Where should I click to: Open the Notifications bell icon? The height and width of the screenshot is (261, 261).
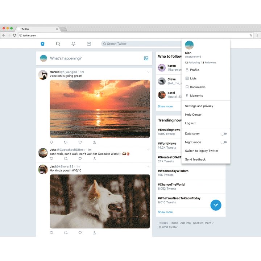pos(73,44)
